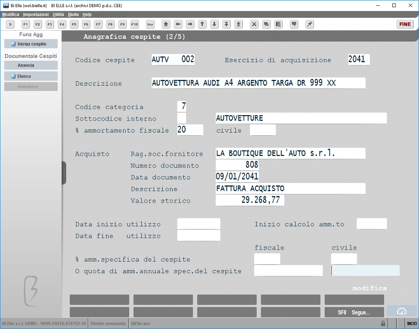419x329 pixels.
Task: Click the speedometer icon at bottom right
Action: click(x=402, y=311)
